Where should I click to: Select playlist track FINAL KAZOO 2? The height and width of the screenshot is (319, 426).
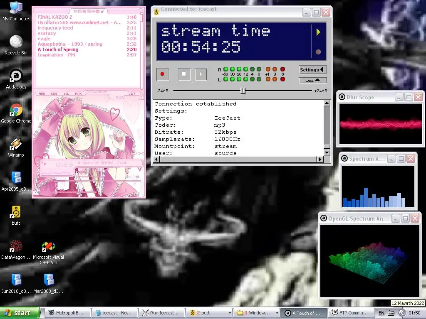click(87, 17)
